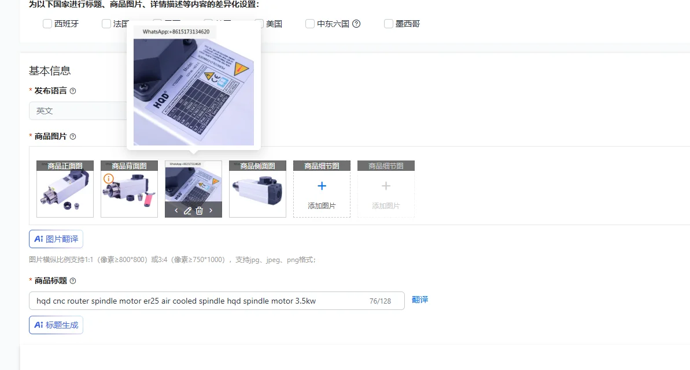Tick the 法国 country checkbox
Viewport: 690px width, 370px height.
coord(106,24)
